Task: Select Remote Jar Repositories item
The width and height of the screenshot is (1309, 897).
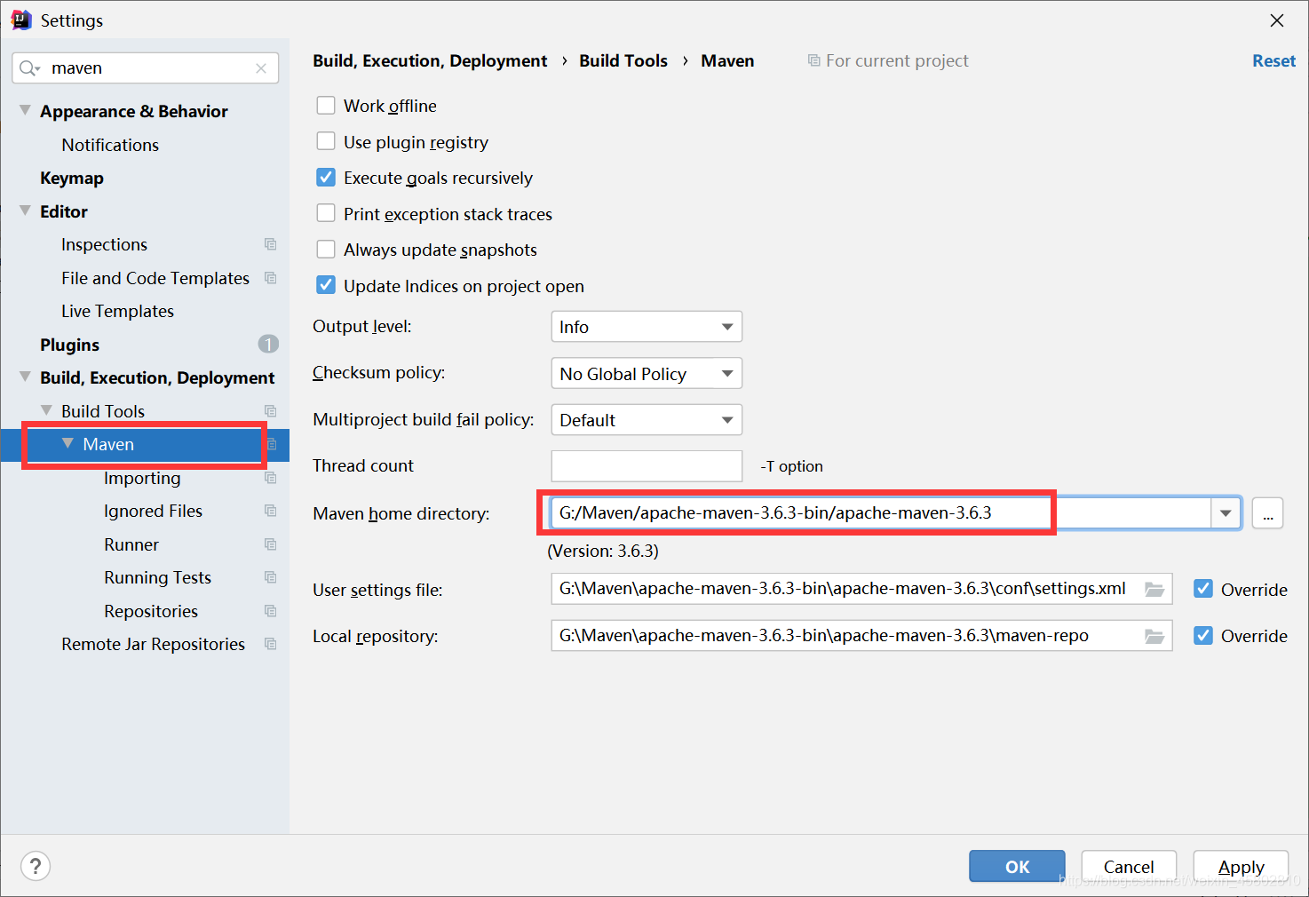Action: click(153, 644)
